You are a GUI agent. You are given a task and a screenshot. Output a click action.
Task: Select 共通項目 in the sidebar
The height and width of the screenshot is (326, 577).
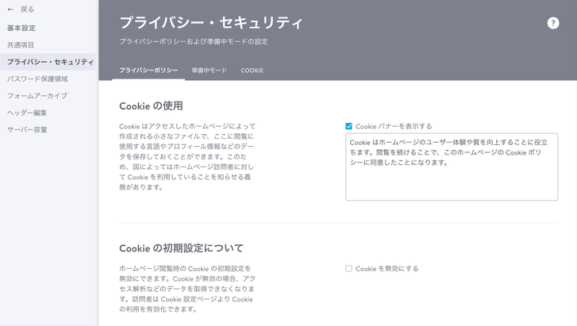(x=21, y=45)
